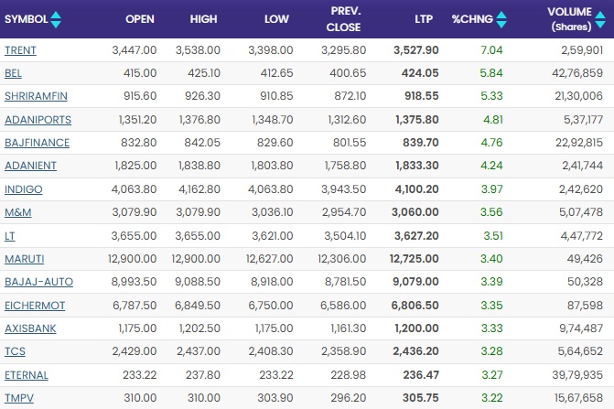
Task: Open the TRENT stock link
Action: coord(20,49)
